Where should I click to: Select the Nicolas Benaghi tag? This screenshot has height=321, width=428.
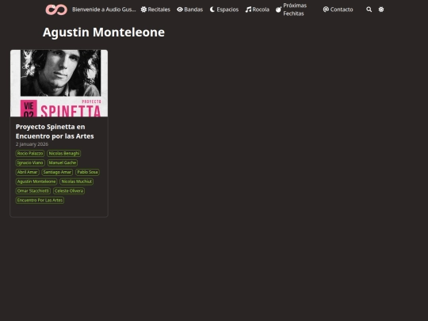(x=64, y=154)
